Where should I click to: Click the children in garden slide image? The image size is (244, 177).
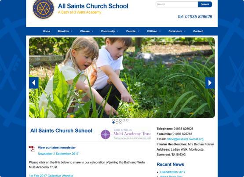pos(122,78)
